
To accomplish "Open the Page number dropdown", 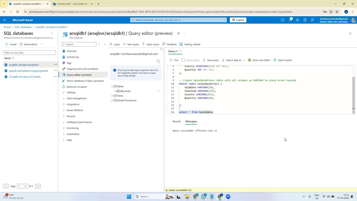I will tap(22, 186).
